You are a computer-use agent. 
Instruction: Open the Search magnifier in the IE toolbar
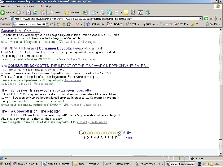[x=55, y=12]
